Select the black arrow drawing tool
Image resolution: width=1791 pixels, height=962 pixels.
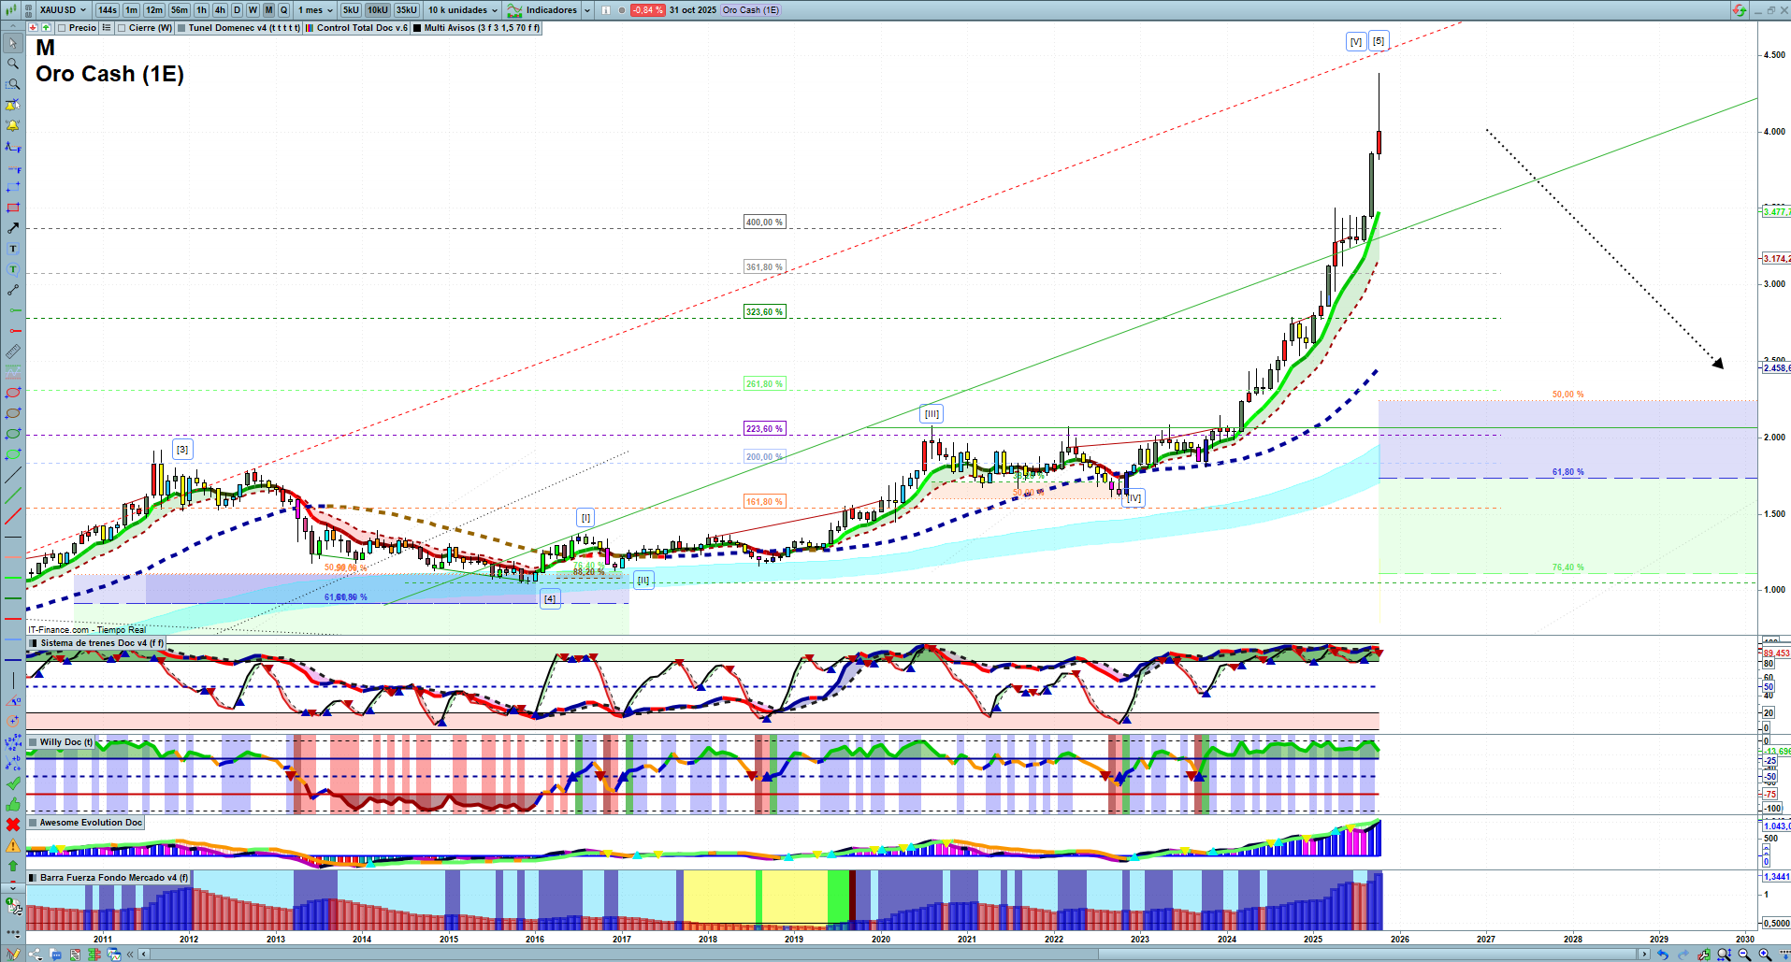point(13,228)
